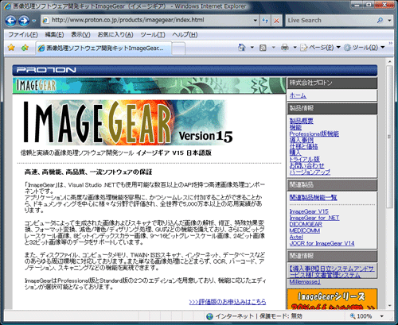Screen dimensions: 398x325
Task: Click the small ImageGear banner logo
Action: coord(37,86)
